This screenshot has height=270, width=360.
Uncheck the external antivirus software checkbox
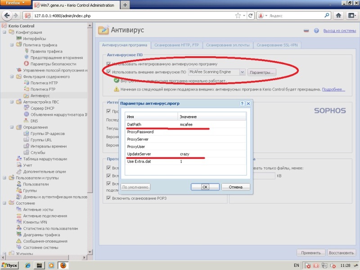coord(108,72)
